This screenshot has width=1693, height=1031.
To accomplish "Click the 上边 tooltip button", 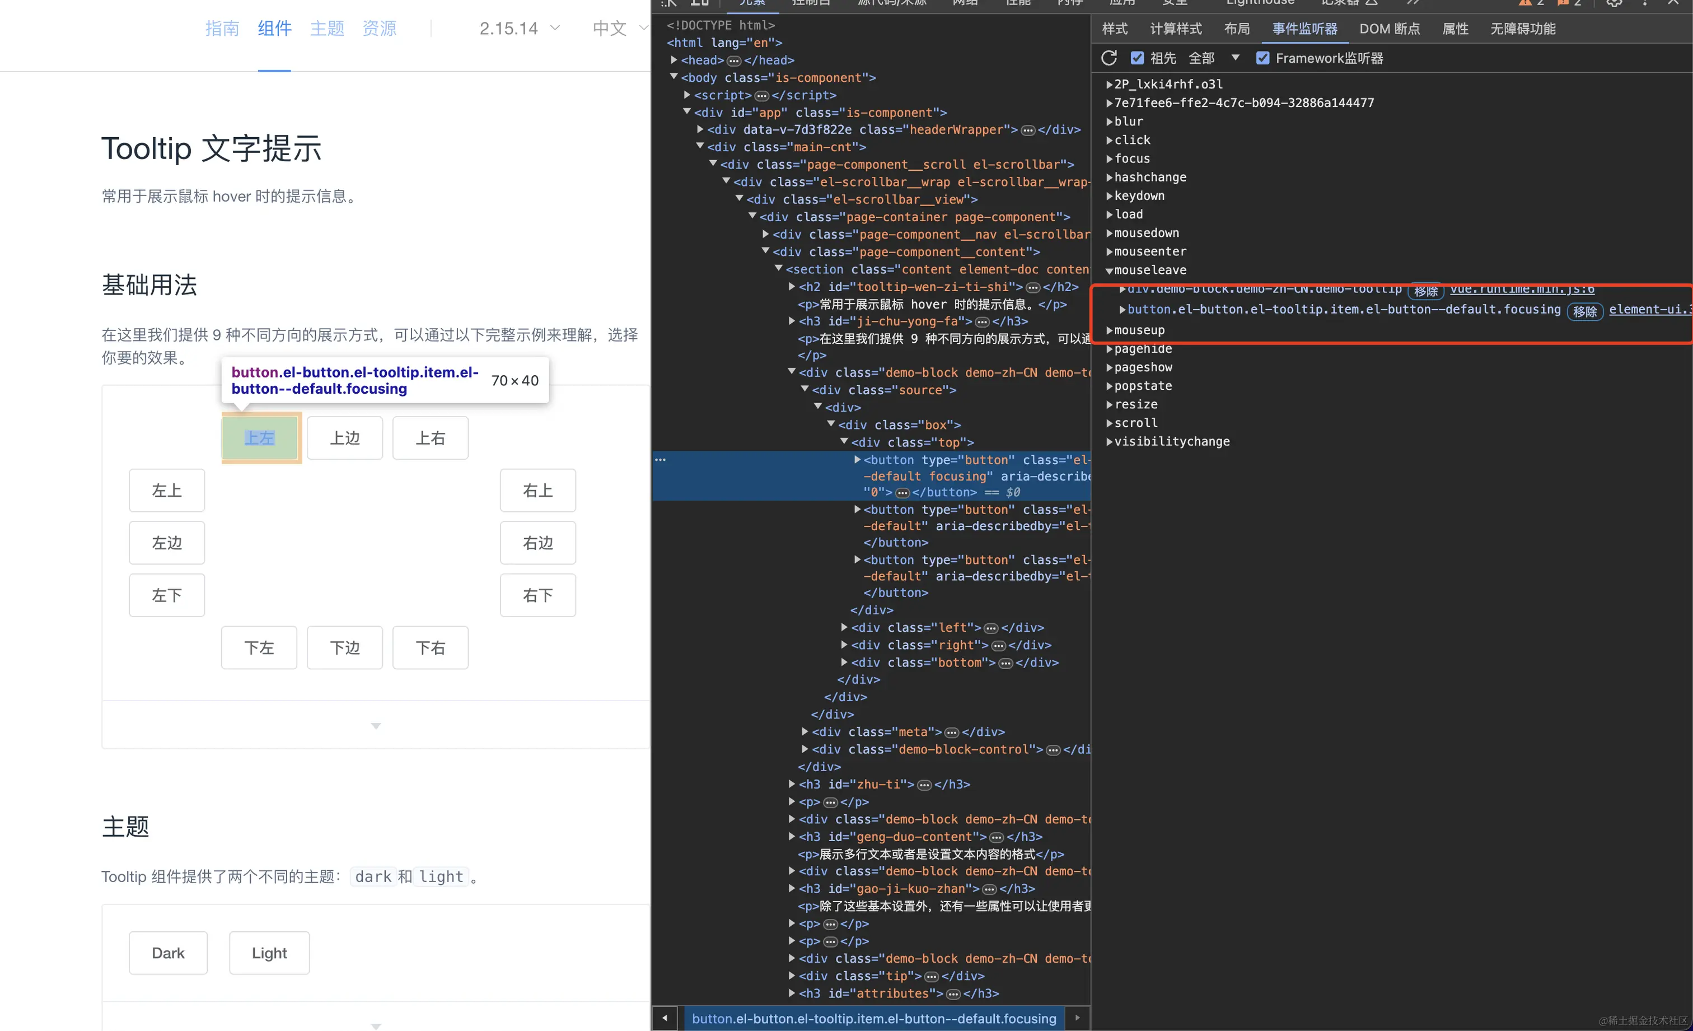I will (x=345, y=438).
